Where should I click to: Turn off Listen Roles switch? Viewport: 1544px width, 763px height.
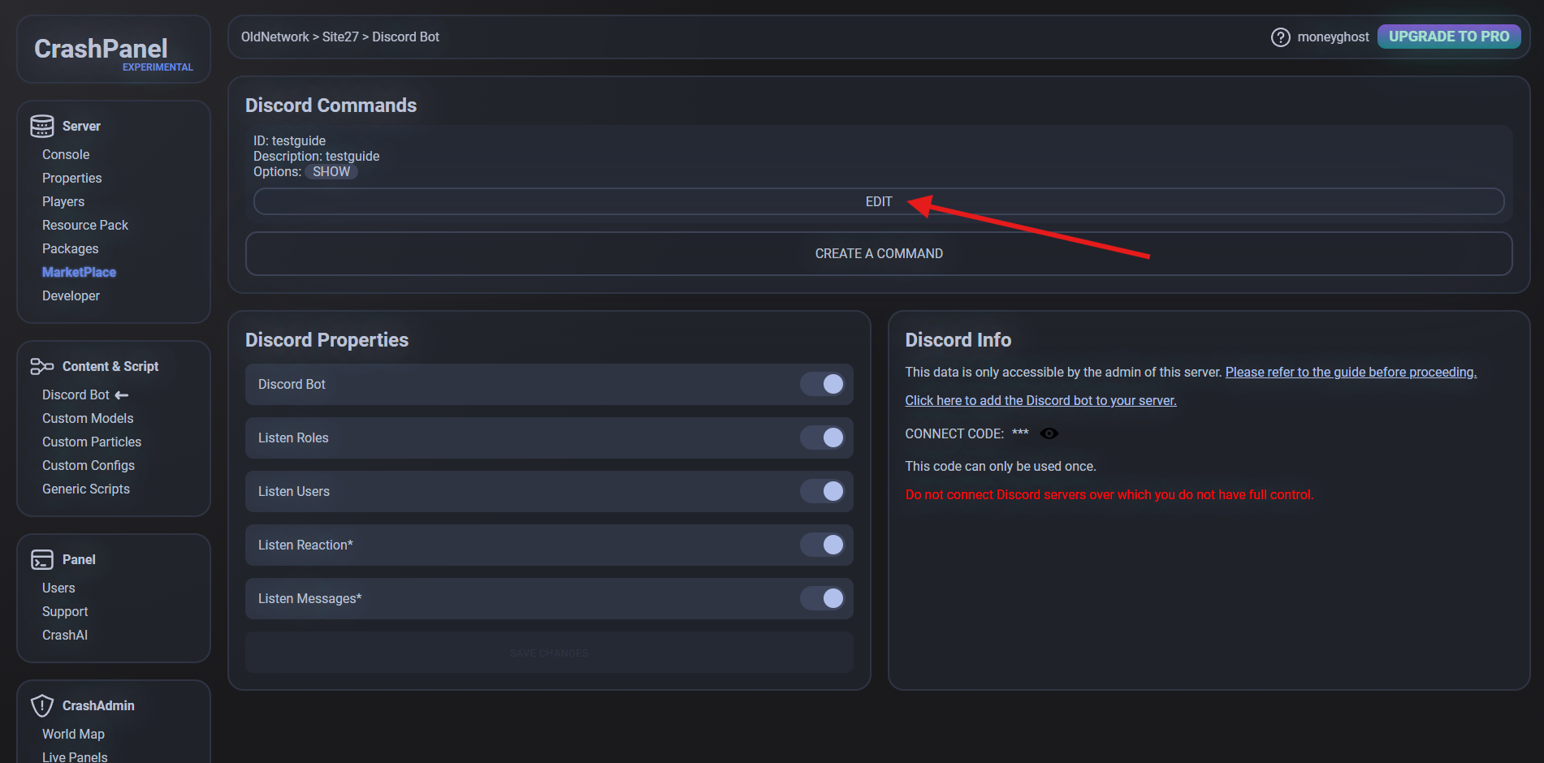822,438
